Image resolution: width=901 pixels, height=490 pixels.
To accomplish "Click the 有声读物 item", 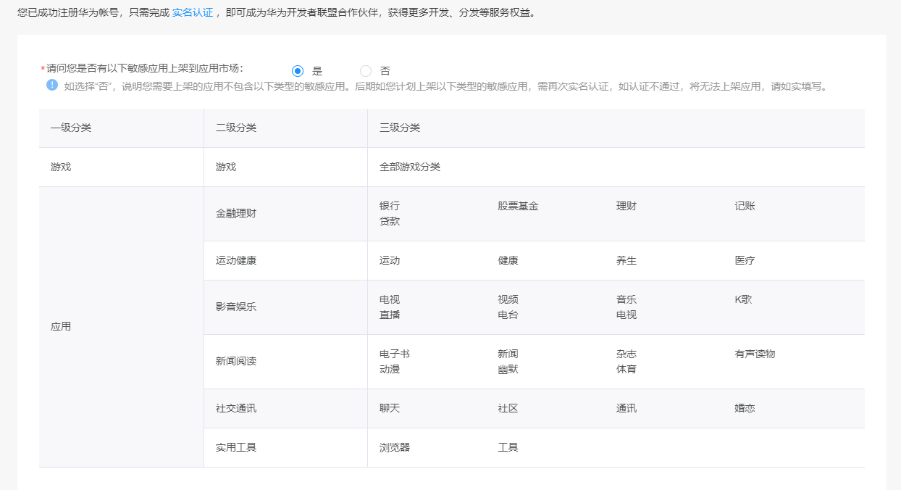I will [x=755, y=354].
